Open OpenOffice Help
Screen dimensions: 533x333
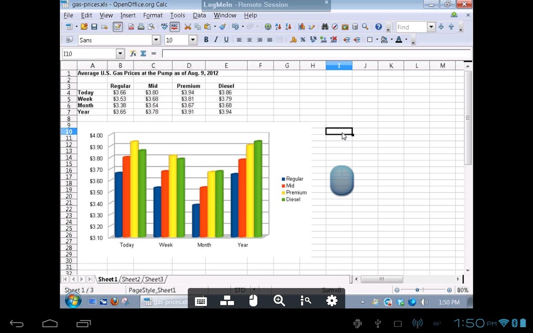click(378, 27)
